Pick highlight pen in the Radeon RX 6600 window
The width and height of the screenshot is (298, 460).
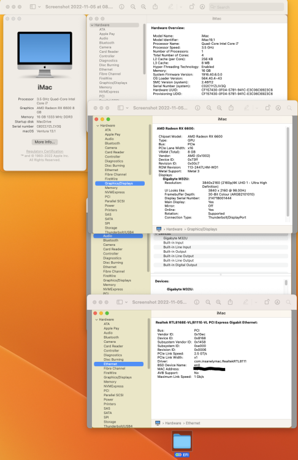tap(246, 108)
